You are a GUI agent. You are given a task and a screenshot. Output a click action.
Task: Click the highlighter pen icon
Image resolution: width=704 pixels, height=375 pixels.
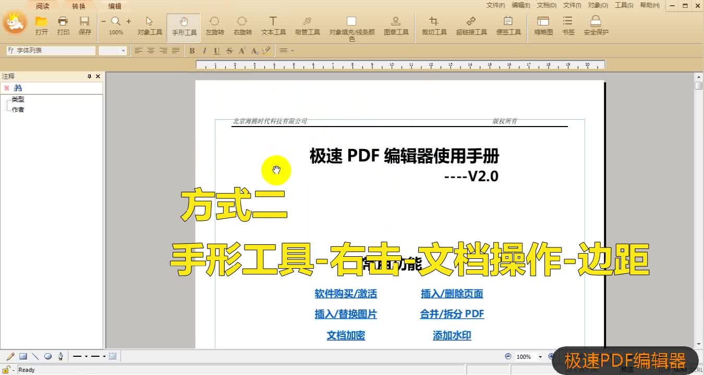click(x=266, y=51)
